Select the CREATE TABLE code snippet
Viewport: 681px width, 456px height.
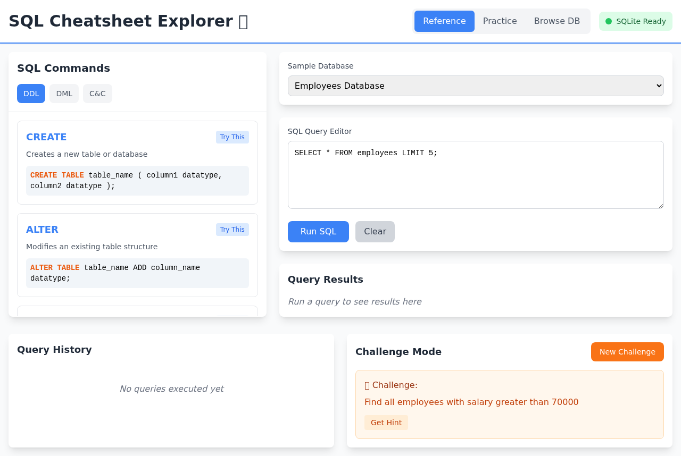[x=137, y=180]
